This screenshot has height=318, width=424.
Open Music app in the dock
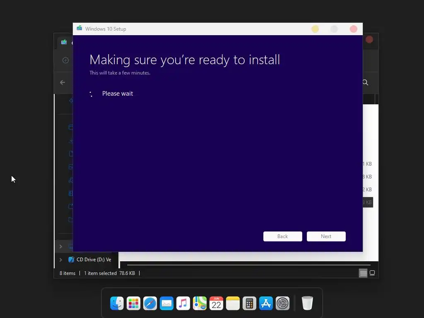tap(183, 303)
